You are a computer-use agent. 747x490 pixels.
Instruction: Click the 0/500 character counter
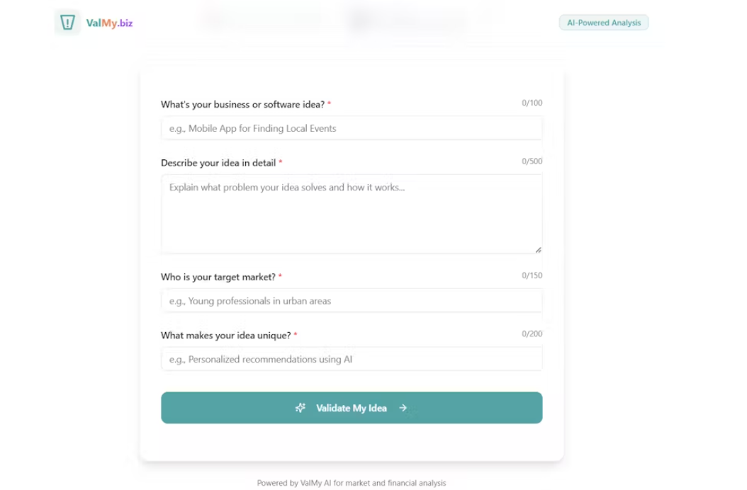(532, 161)
